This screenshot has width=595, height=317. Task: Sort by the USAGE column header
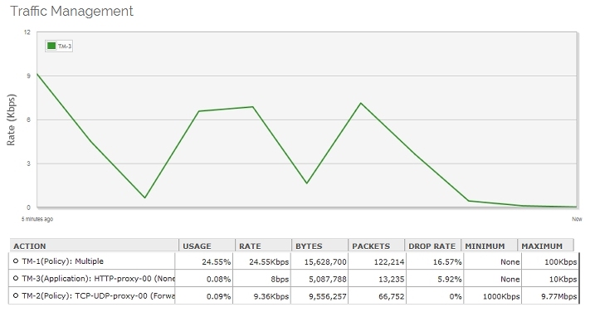pos(207,246)
